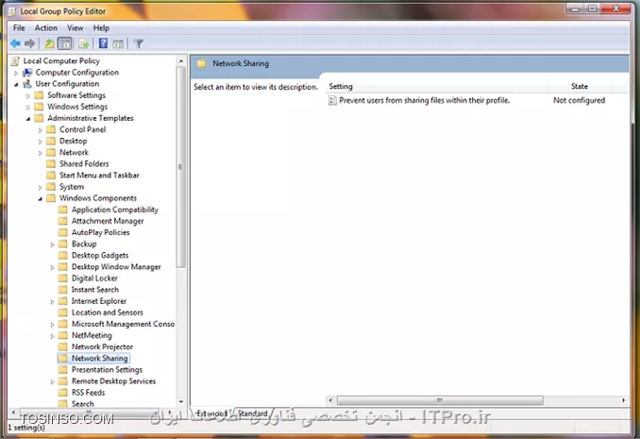640x439 pixels.
Task: Select Network Projector tree item
Action: point(102,346)
